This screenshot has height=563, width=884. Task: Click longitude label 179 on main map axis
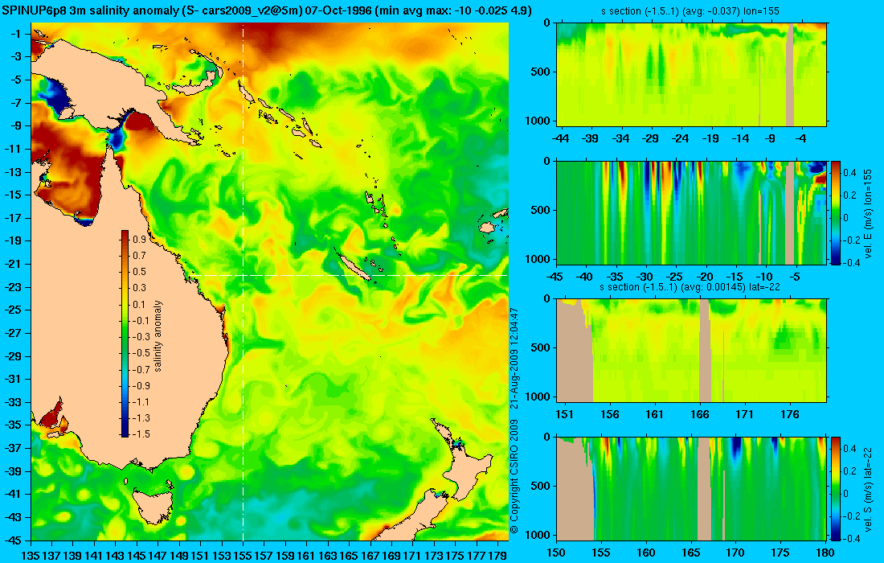(x=497, y=556)
